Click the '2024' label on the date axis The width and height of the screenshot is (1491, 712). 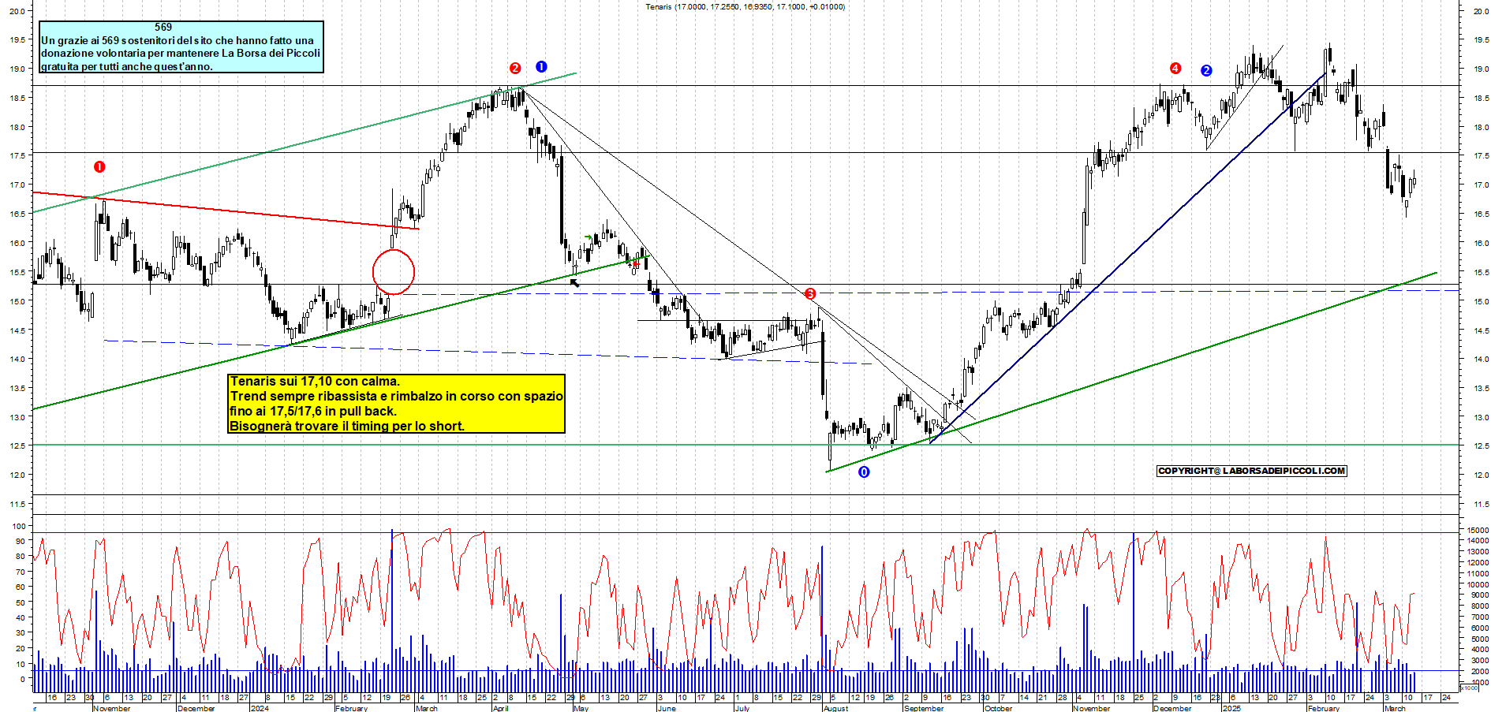(260, 708)
